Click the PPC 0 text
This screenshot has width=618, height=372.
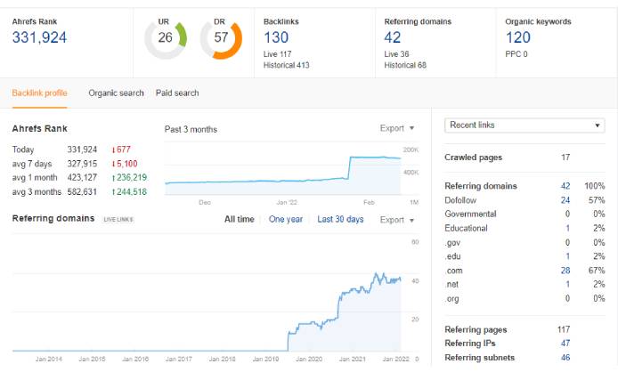click(516, 54)
